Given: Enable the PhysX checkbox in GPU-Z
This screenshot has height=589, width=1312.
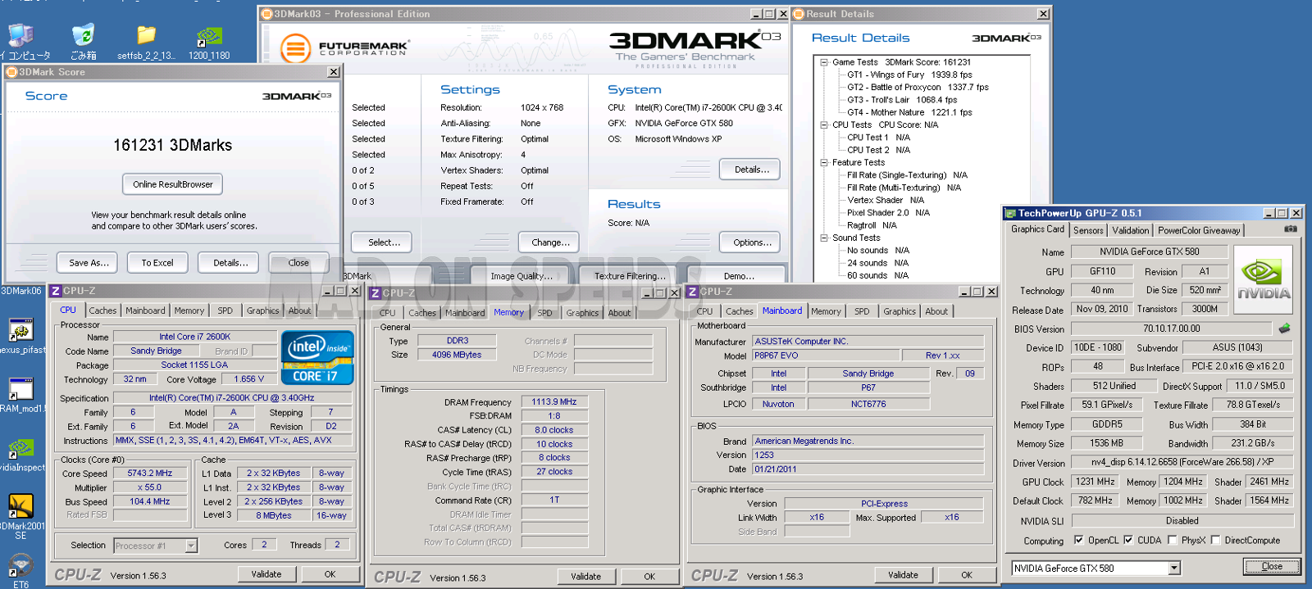Looking at the screenshot, I should [1173, 540].
